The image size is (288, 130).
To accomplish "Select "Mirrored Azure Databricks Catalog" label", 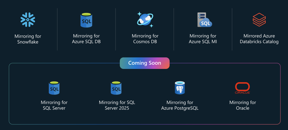I will 259,39.
